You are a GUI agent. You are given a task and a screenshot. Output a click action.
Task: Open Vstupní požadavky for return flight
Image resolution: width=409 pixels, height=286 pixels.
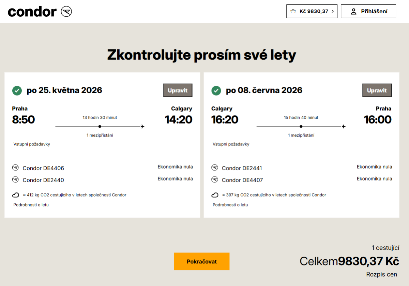[231, 144]
